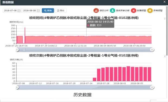Click the 喷吹次数 chart title text
168x102 pixels.
pyautogui.click(x=84, y=56)
